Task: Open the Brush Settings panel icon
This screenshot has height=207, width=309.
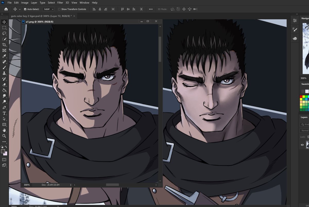Action: 295,30
